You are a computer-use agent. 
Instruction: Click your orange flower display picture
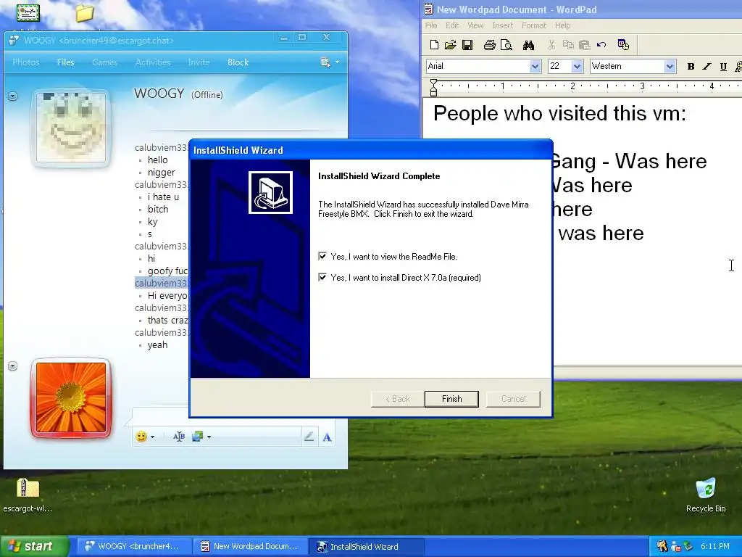click(x=71, y=397)
